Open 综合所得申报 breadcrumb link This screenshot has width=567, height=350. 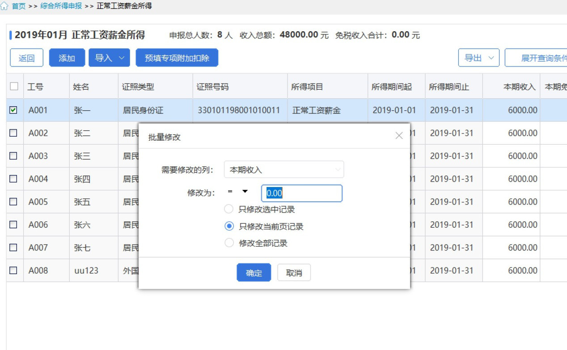(x=61, y=6)
